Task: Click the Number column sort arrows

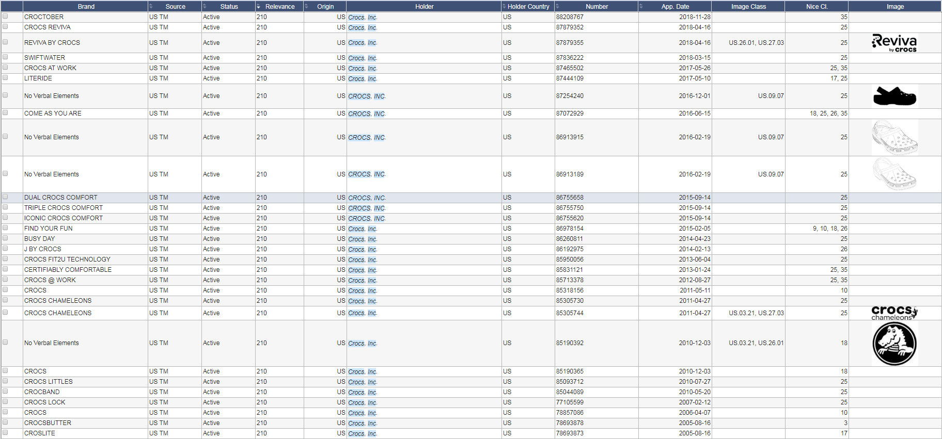Action: 557,6
